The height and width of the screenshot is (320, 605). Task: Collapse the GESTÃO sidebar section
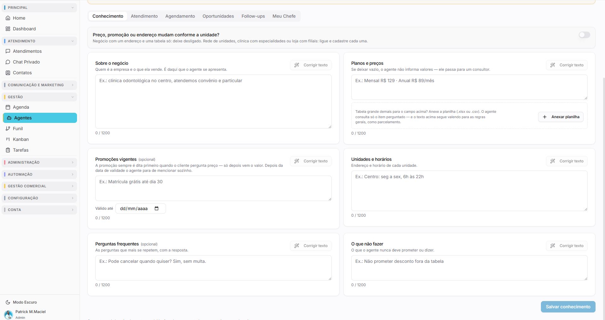tap(40, 97)
